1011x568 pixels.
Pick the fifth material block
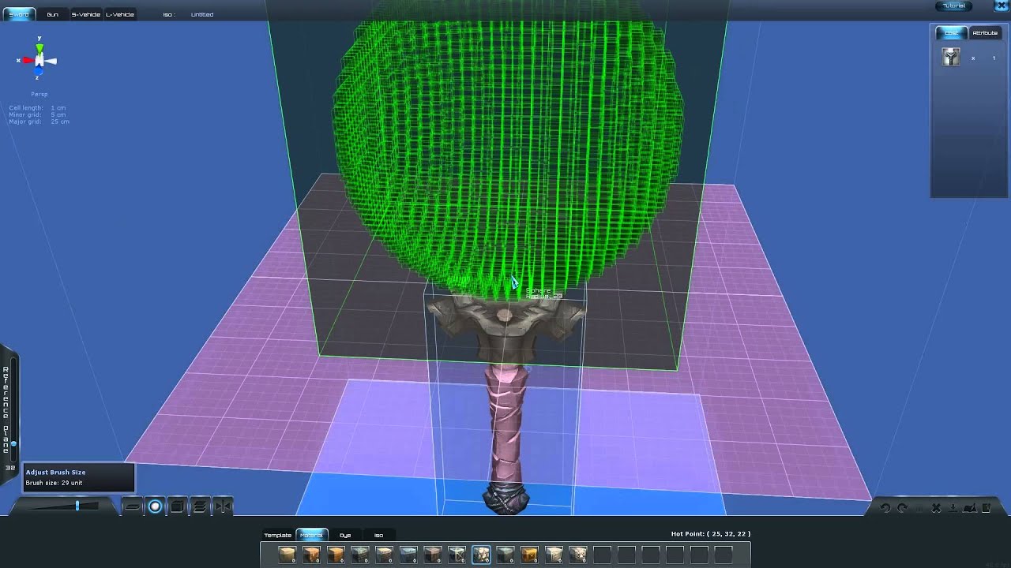tap(385, 555)
